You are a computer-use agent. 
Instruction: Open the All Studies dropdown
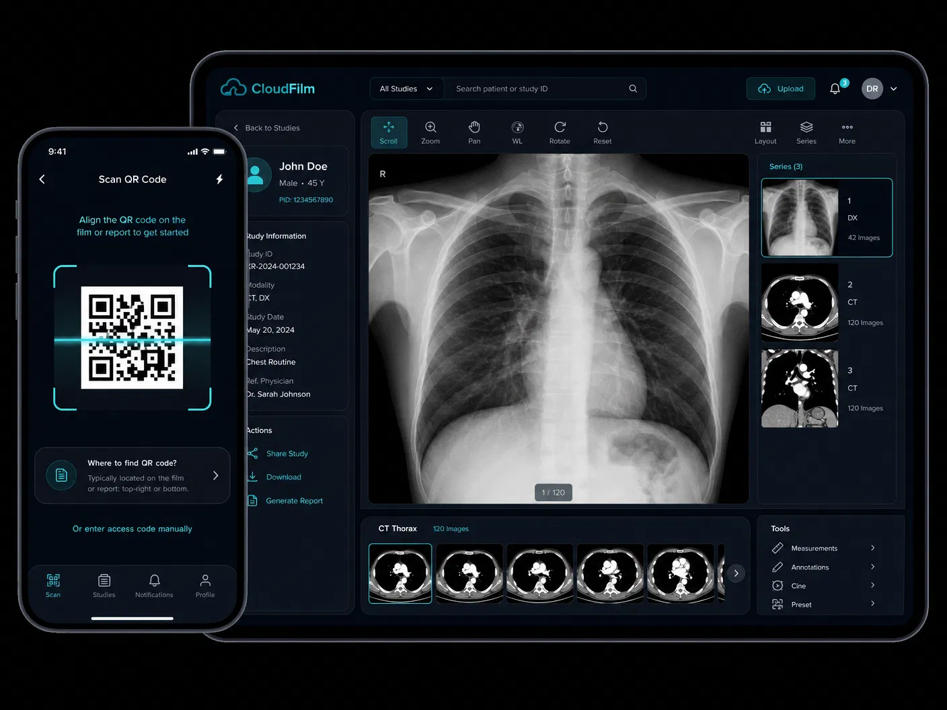pos(406,89)
